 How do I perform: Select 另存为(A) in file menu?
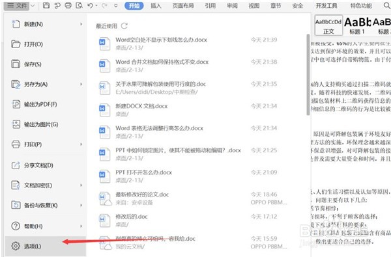tap(46, 84)
